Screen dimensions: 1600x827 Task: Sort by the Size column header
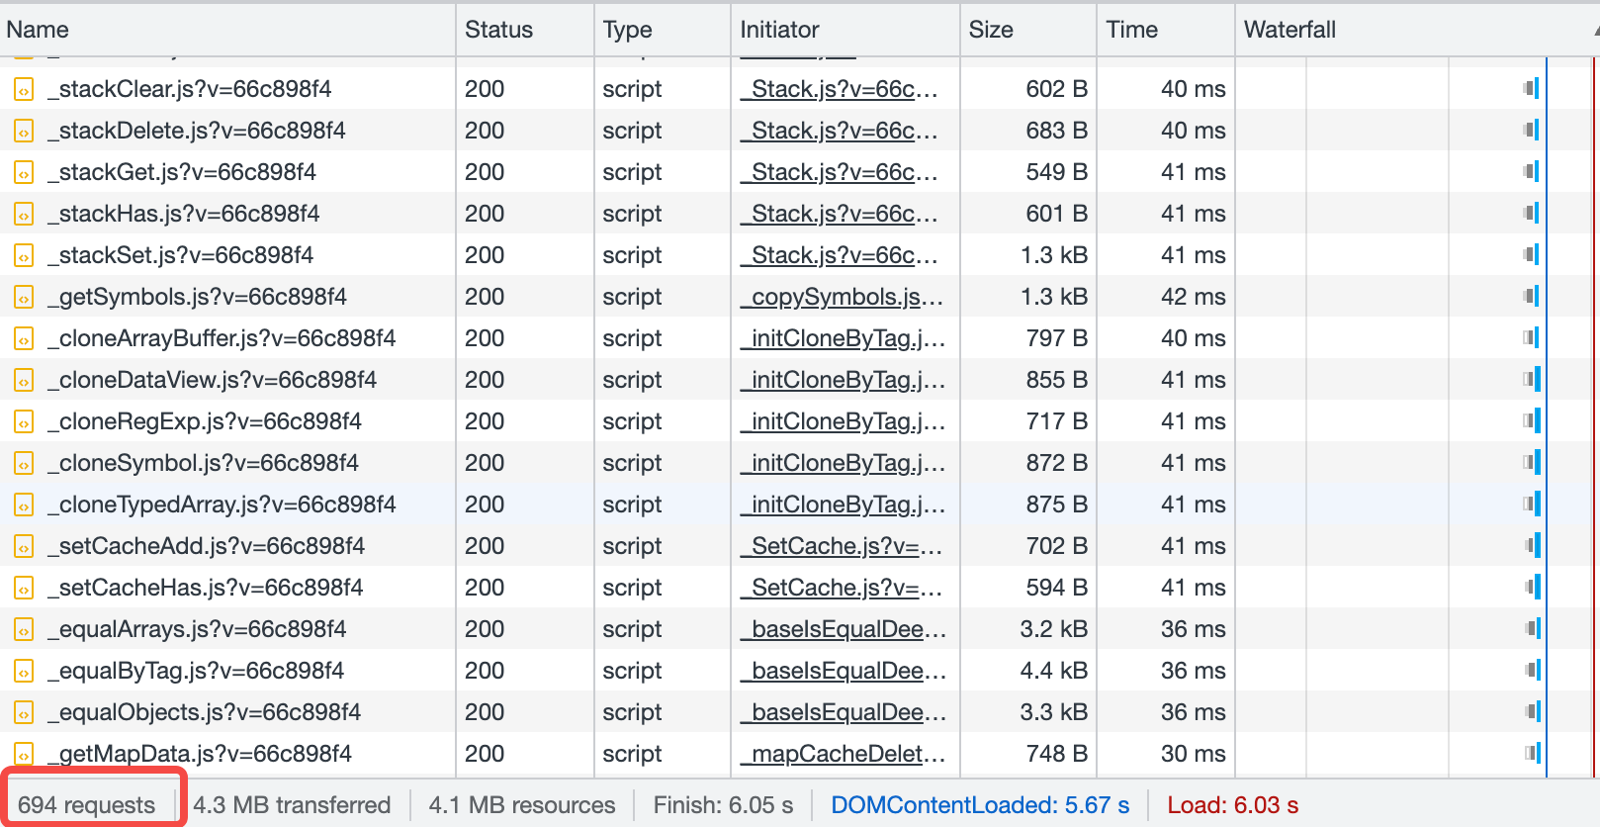click(991, 30)
